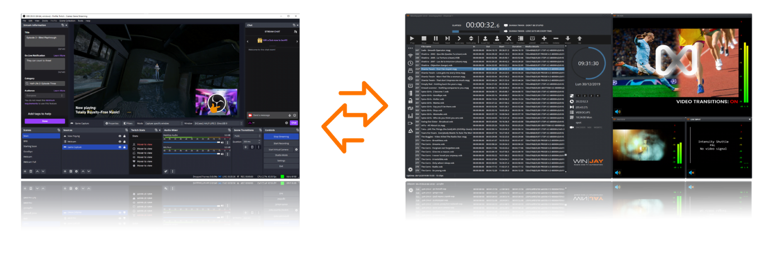This screenshot has height=263, width=774.
Task: Click the clock icon in WinJay sidebar
Action: (410, 63)
